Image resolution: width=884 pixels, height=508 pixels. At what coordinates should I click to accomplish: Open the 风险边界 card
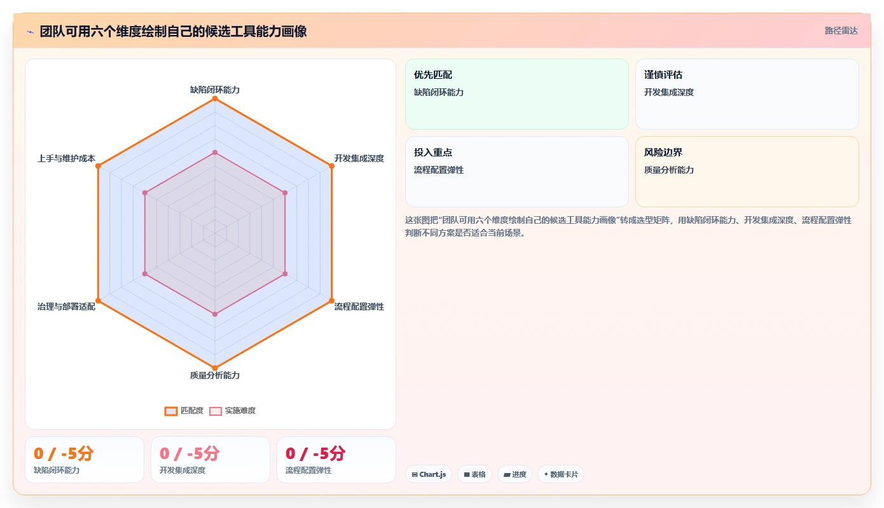[x=747, y=172]
